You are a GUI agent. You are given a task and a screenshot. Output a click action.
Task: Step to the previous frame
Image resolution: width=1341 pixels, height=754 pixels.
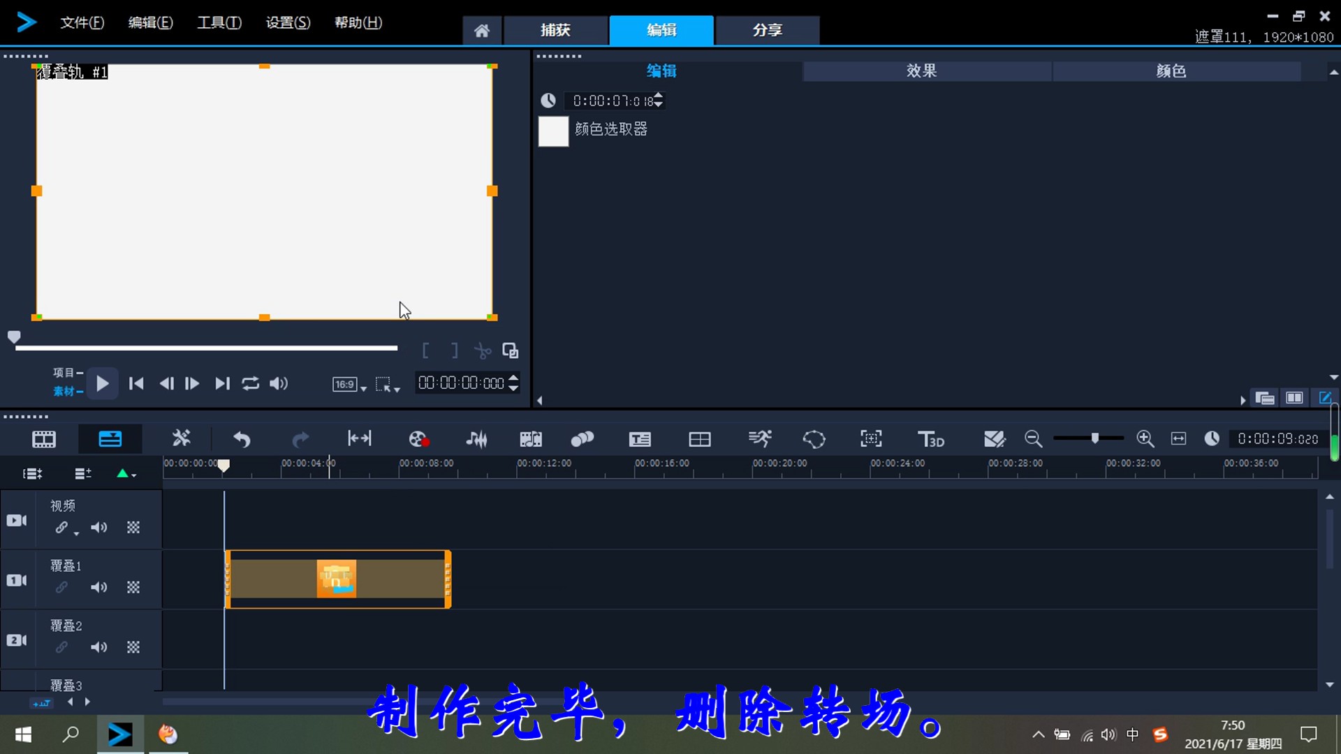(166, 383)
